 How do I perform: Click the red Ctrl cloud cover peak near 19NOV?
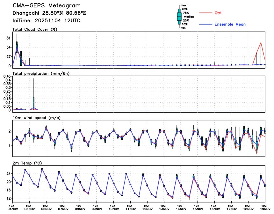[x=261, y=43]
